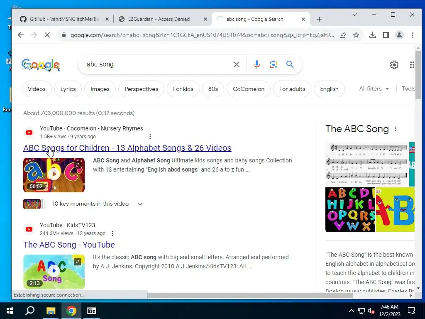Open the Google apps grid
This screenshot has width=425, height=319.
pyautogui.click(x=412, y=65)
